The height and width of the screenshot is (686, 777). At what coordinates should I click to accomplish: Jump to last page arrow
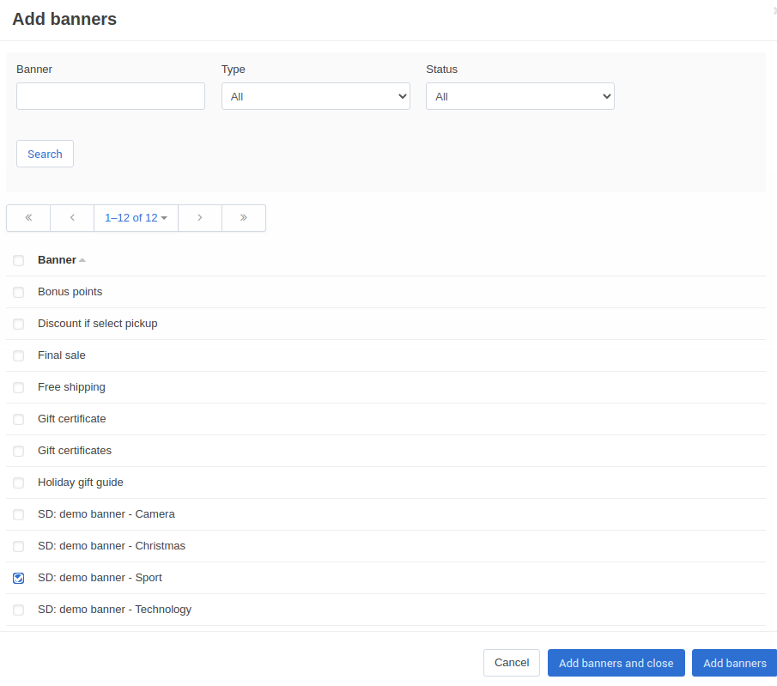(x=243, y=217)
